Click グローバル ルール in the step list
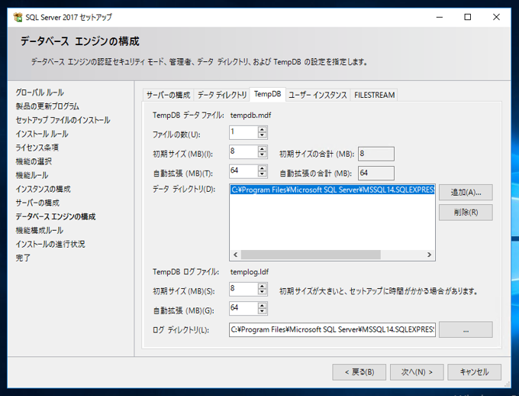Image resolution: width=519 pixels, height=396 pixels. 40,93
